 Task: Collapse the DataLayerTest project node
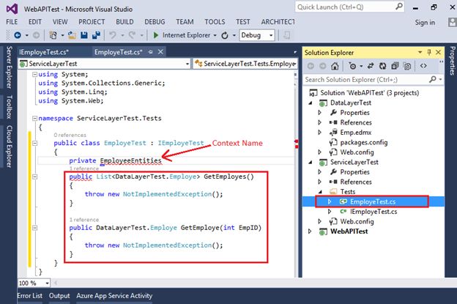point(311,103)
